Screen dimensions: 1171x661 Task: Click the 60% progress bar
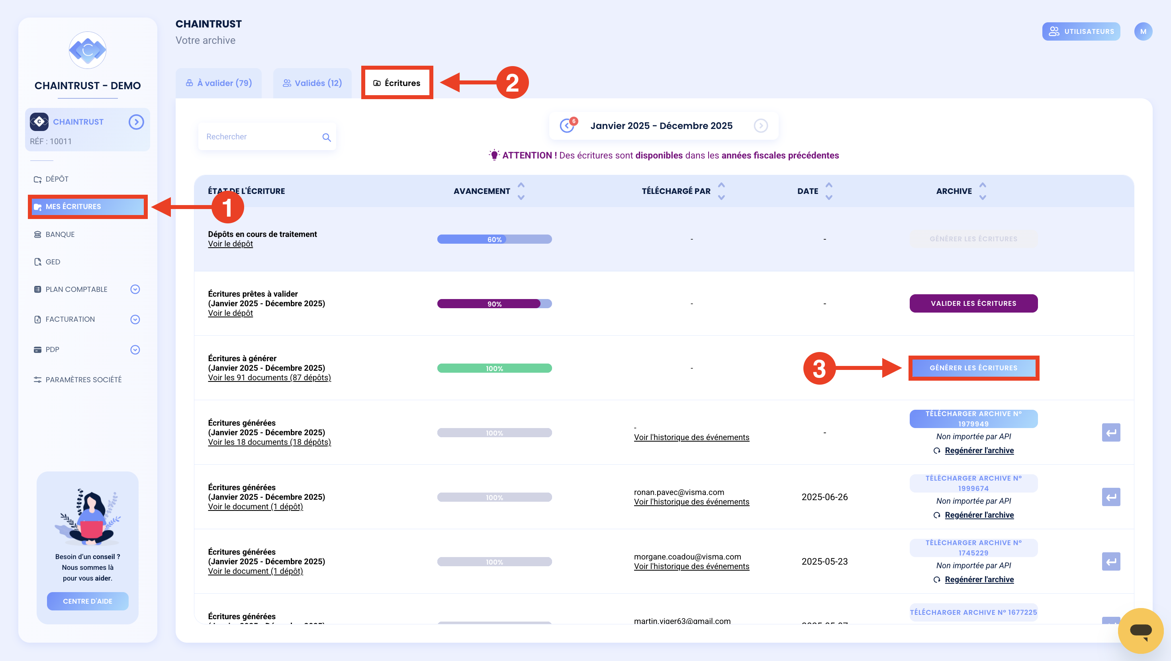[x=494, y=239]
